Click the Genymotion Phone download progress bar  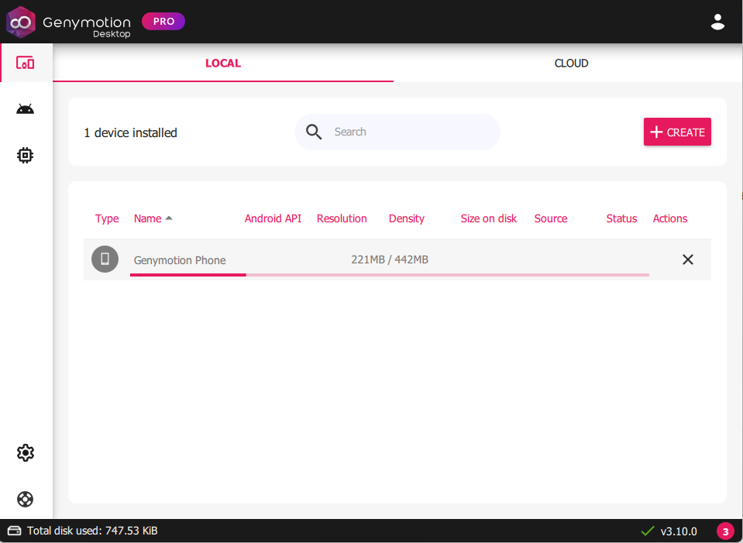click(390, 275)
